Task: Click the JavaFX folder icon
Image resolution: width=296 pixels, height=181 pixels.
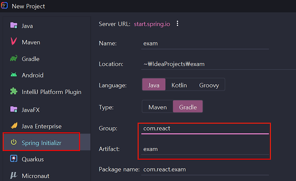Action: [x=13, y=109]
